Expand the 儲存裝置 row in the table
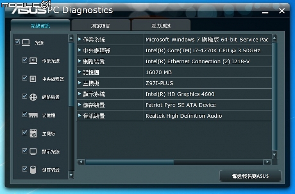295x194 pixels. [x=79, y=105]
